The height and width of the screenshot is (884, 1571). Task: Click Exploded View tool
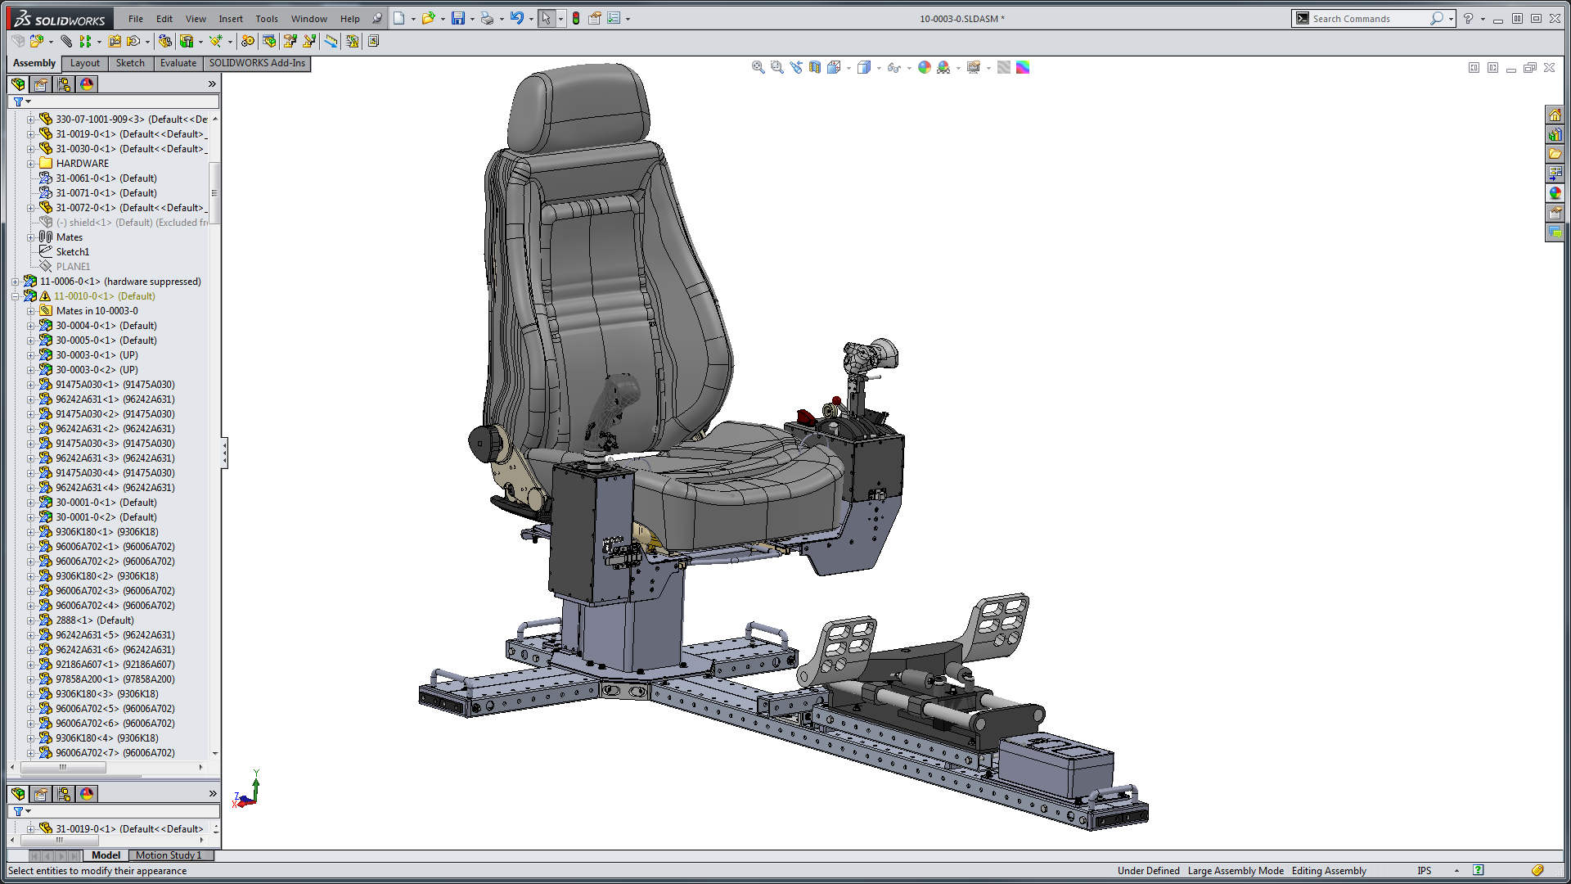click(290, 41)
